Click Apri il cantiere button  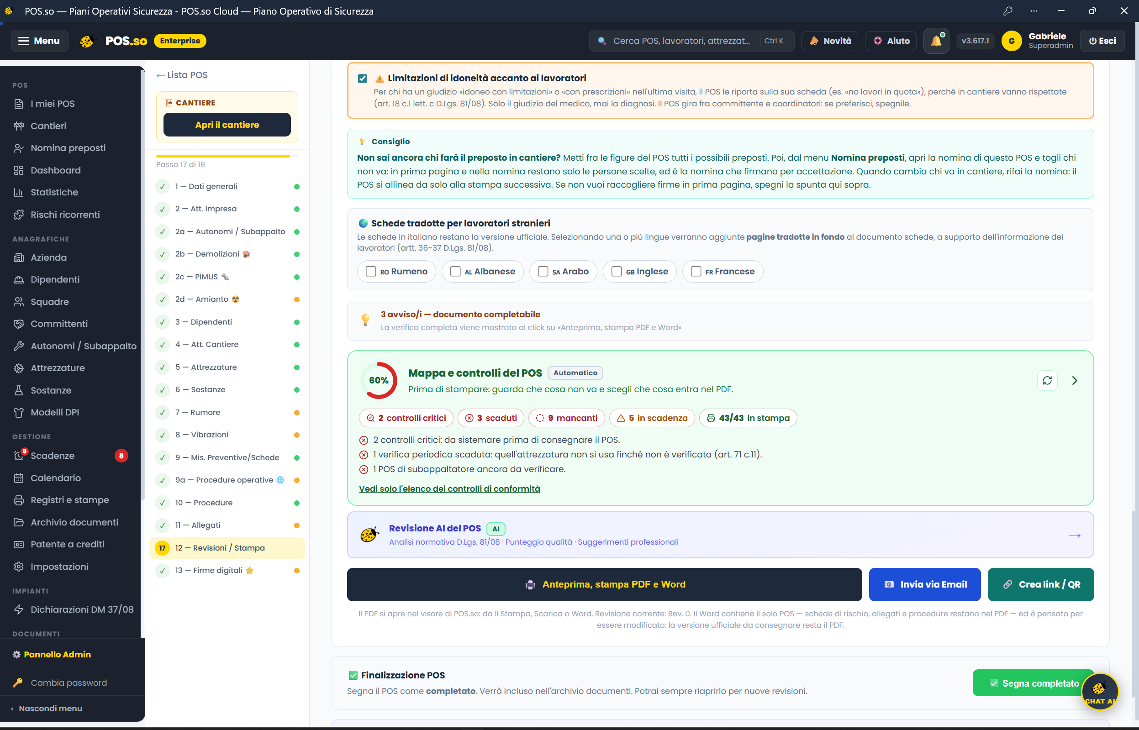coord(227,125)
